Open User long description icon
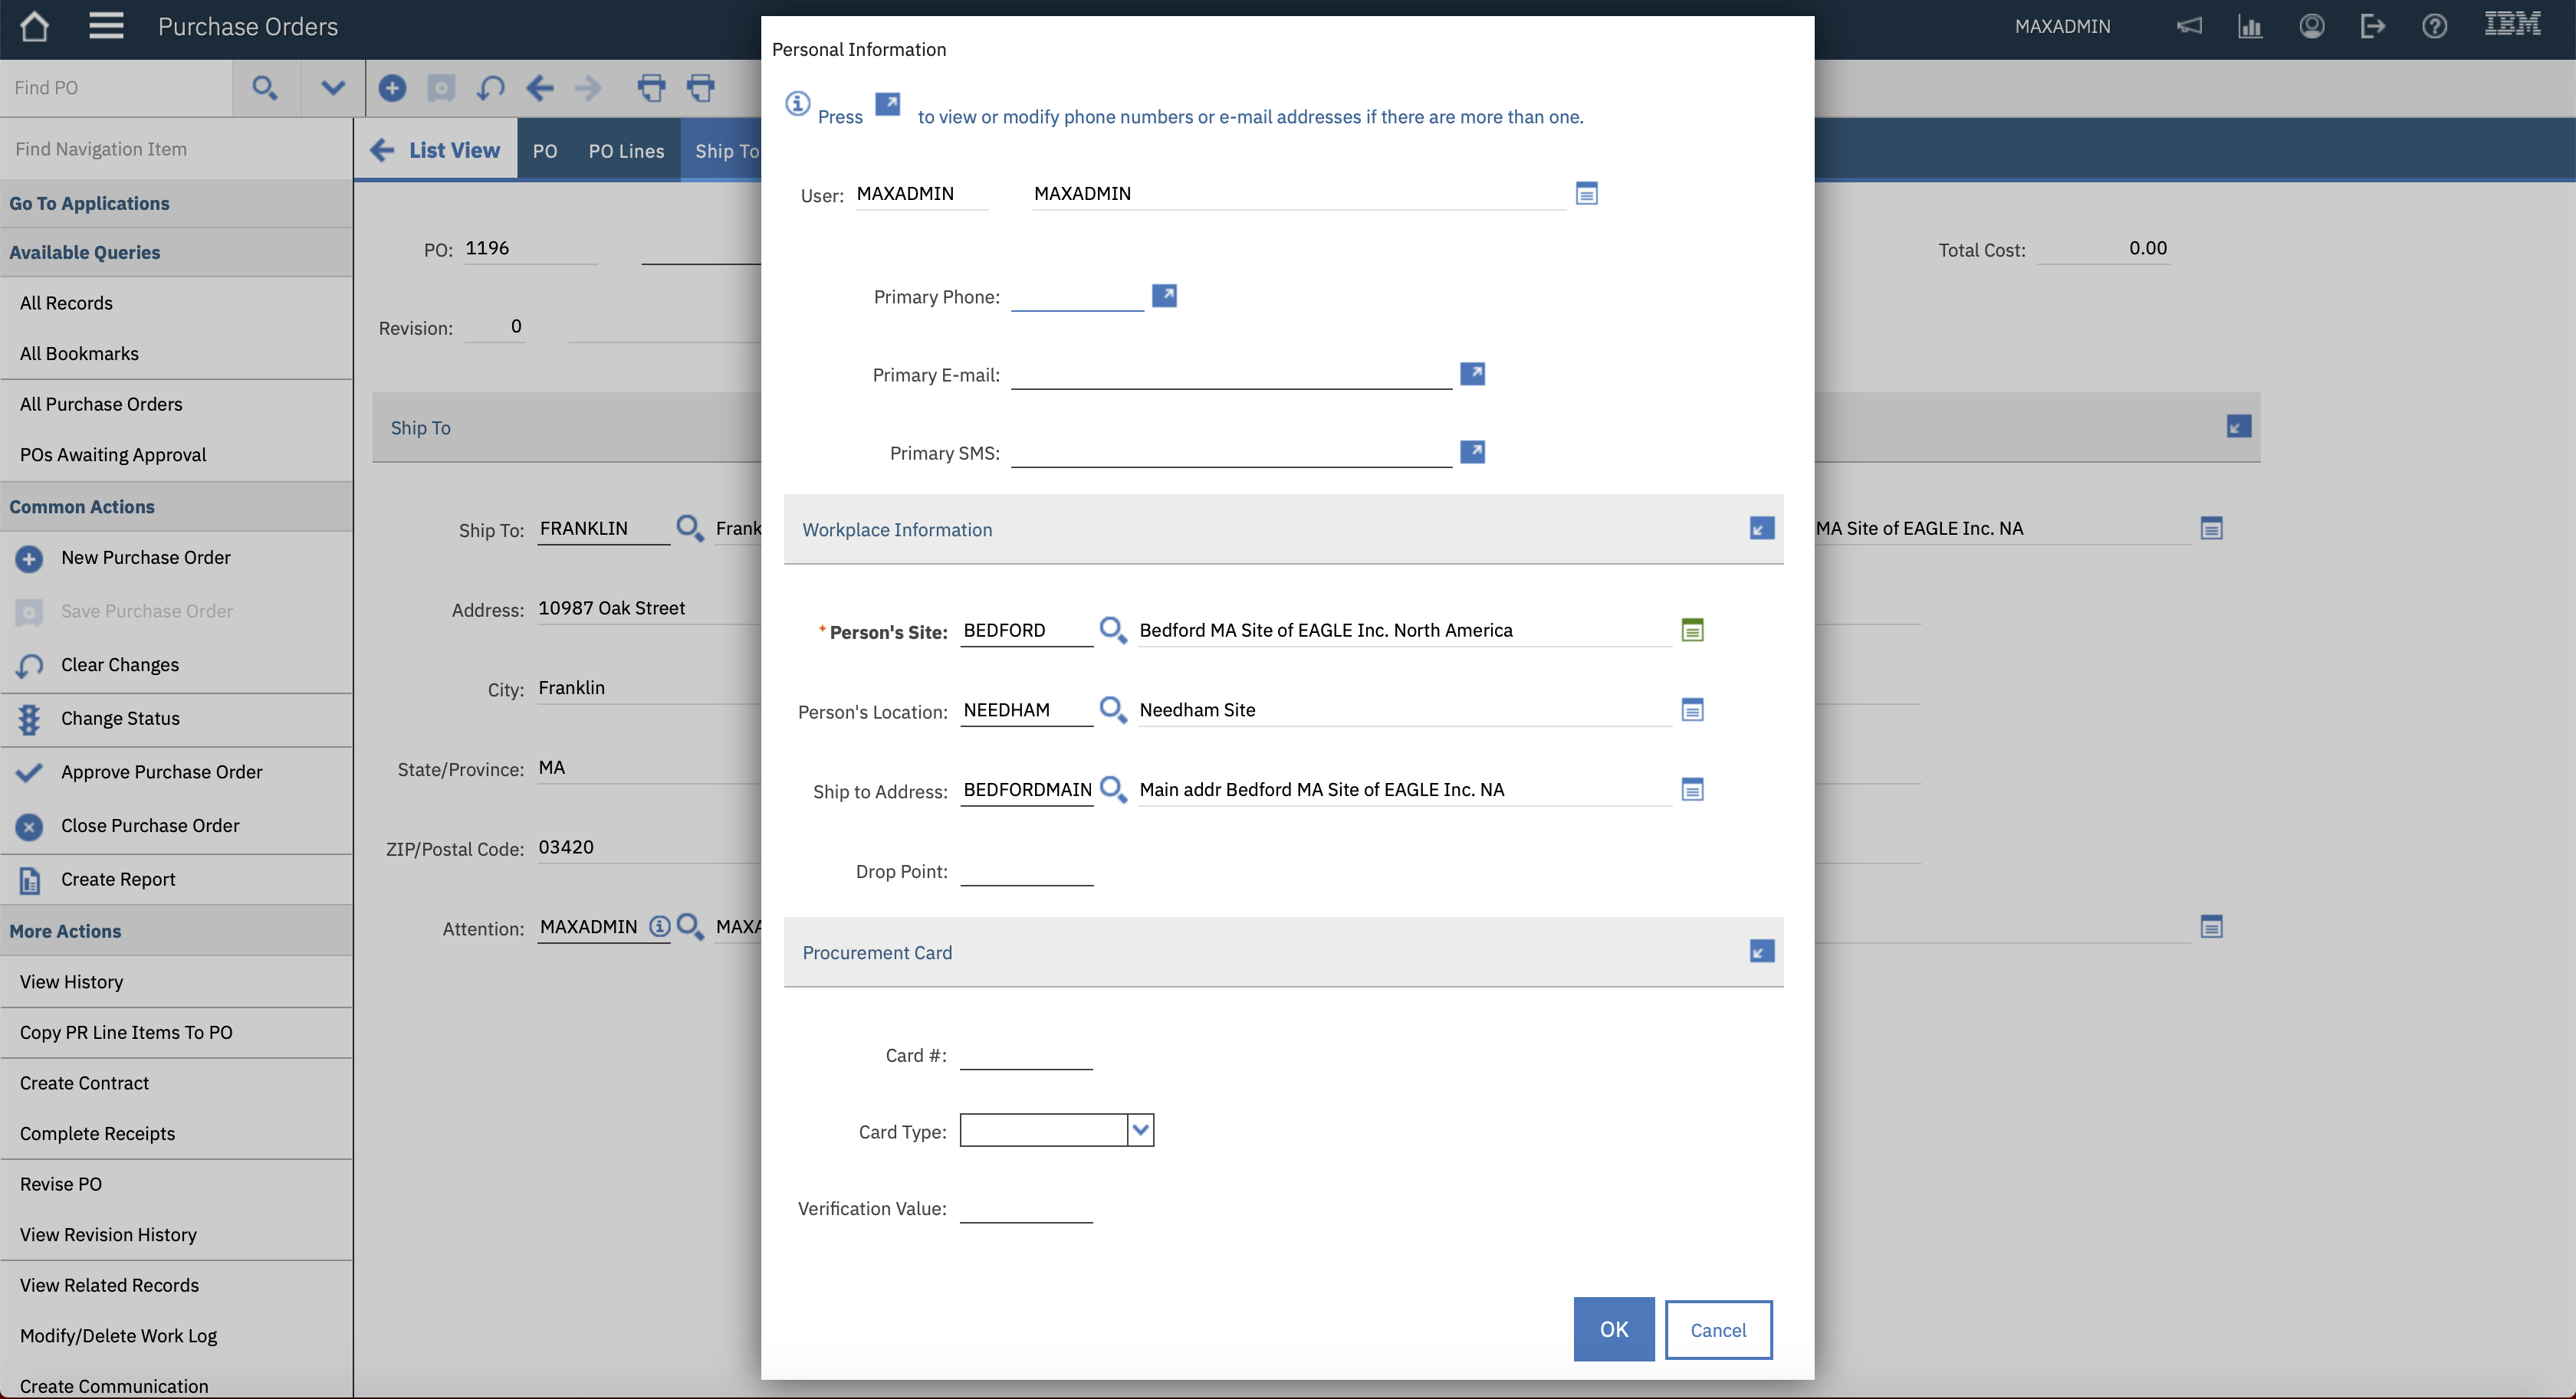Viewport: 2576px width, 1399px height. (x=1586, y=194)
